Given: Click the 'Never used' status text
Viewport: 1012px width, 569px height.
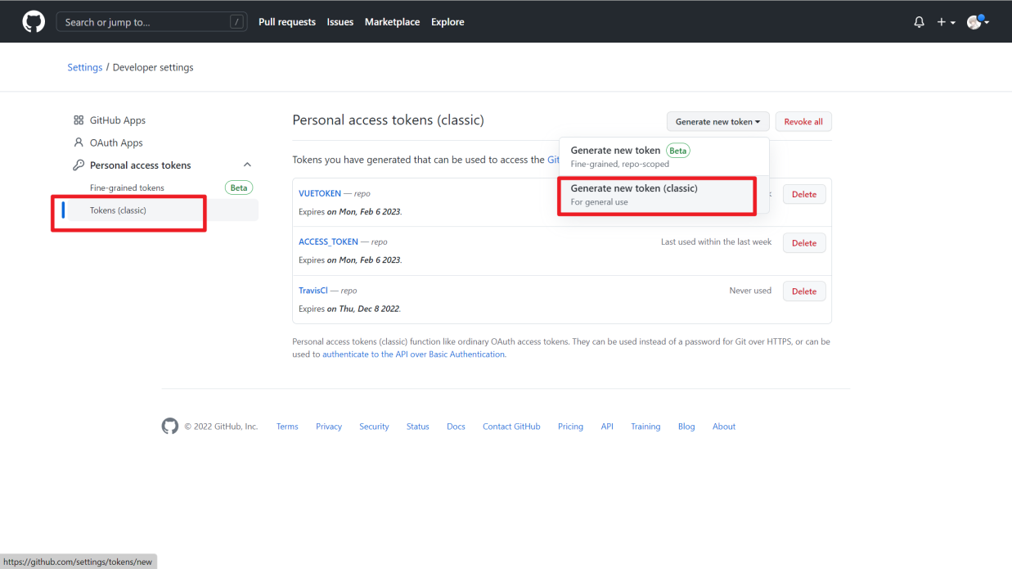Looking at the screenshot, I should (x=750, y=290).
